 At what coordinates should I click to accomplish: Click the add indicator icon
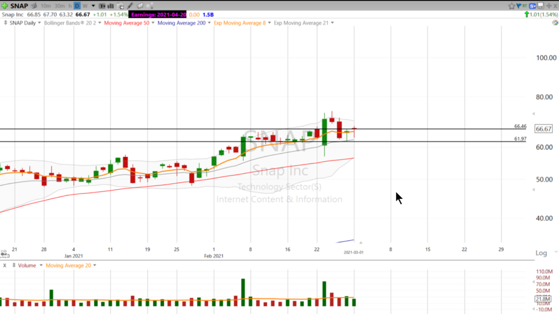[x=121, y=6]
